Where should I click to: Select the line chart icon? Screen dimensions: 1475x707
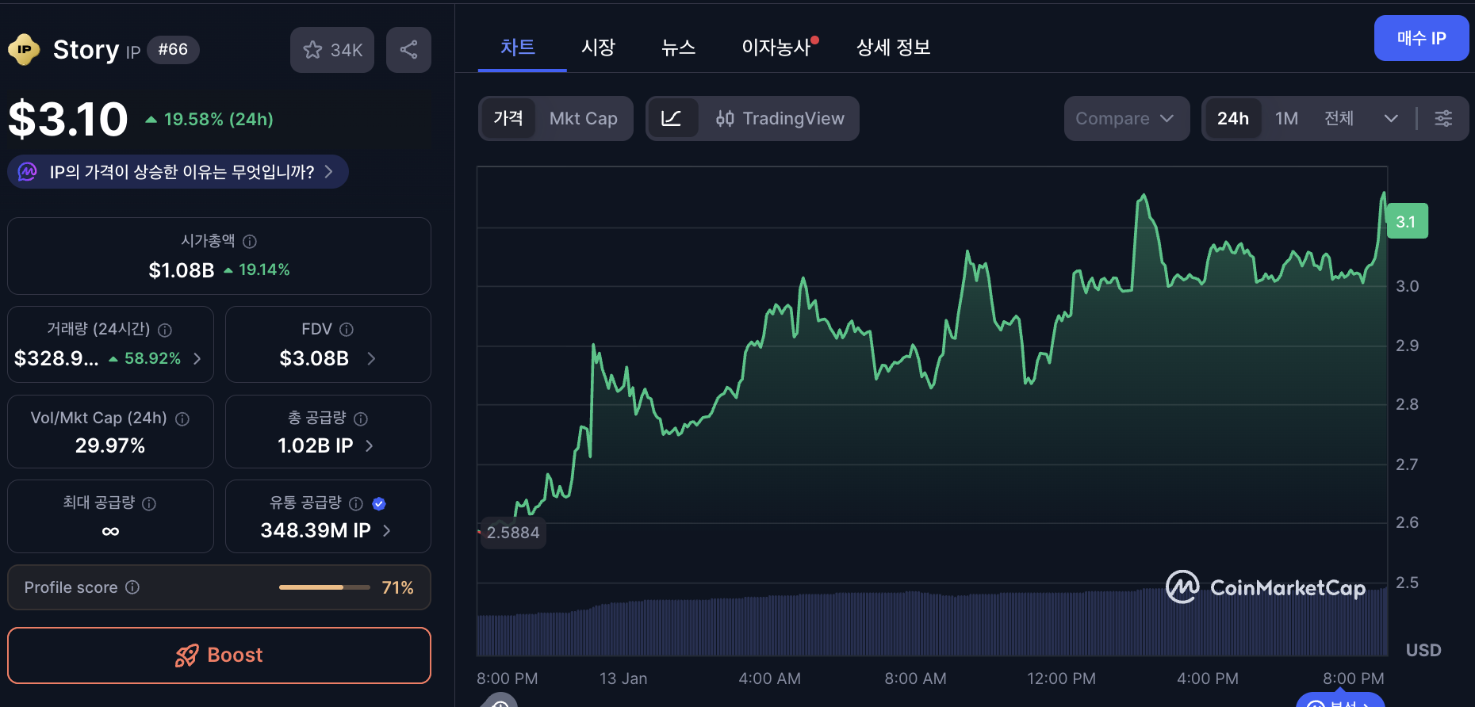point(672,119)
